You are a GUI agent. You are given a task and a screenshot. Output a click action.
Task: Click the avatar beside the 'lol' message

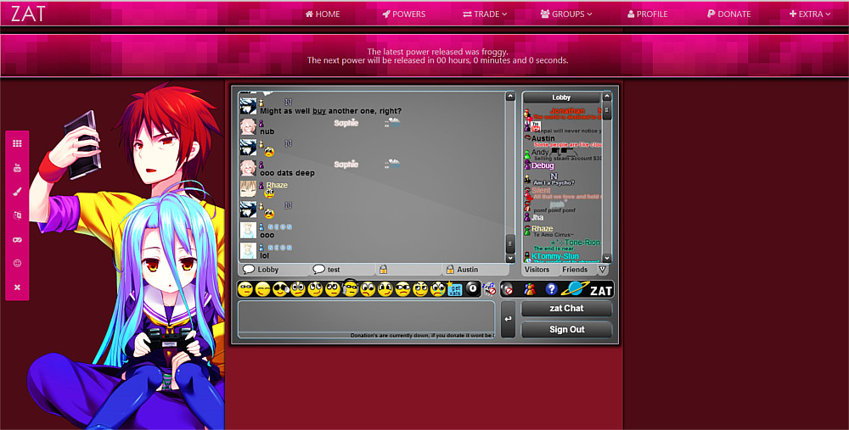coord(248,251)
